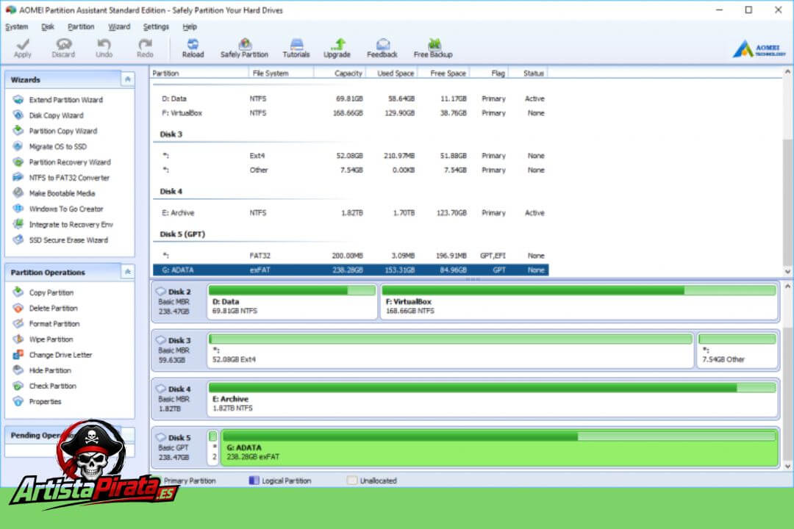The image size is (794, 529).
Task: Launch Extend Partition Wizard
Action: 58,100
